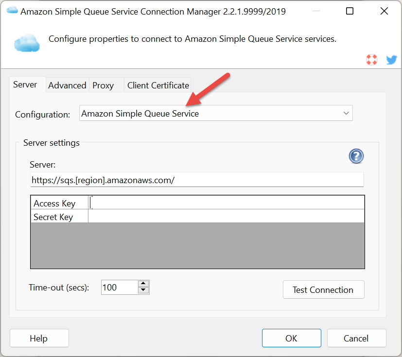402x357 pixels.
Task: Click the Time-out value field showing 100
Action: click(120, 288)
